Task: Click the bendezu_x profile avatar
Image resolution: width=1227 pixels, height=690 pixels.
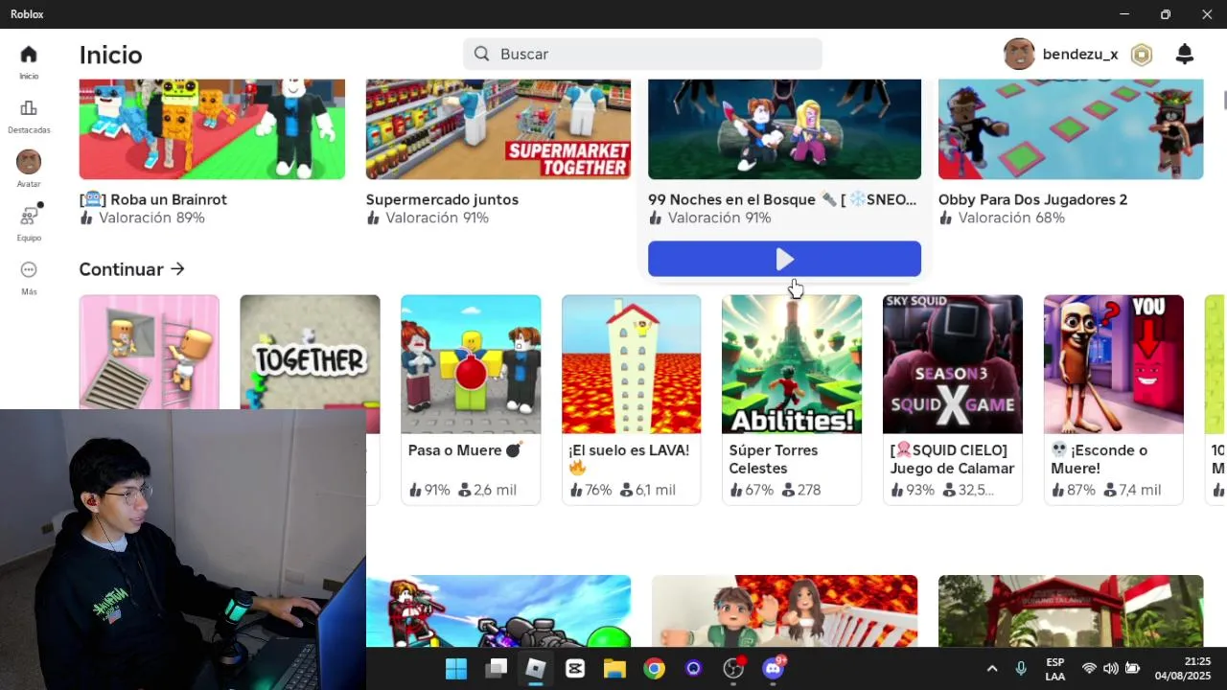Action: tap(1019, 55)
